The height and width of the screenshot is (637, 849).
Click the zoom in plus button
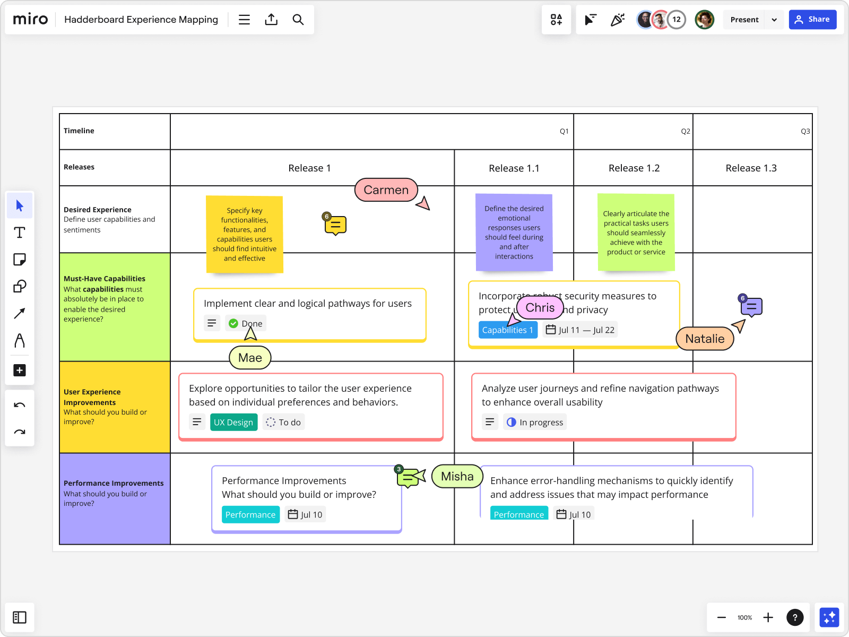[768, 617]
